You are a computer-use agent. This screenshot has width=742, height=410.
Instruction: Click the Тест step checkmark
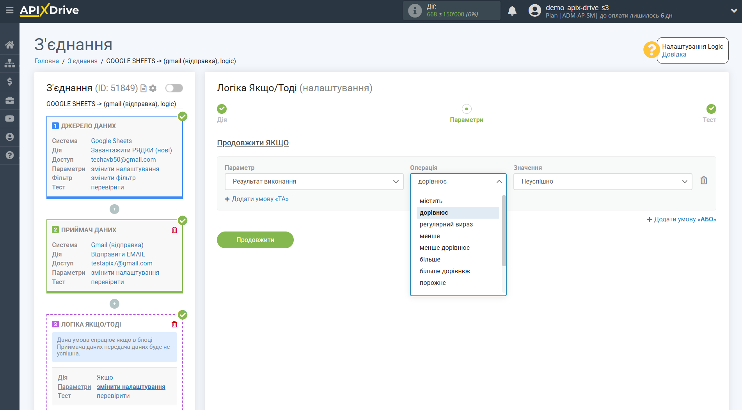pyautogui.click(x=711, y=109)
